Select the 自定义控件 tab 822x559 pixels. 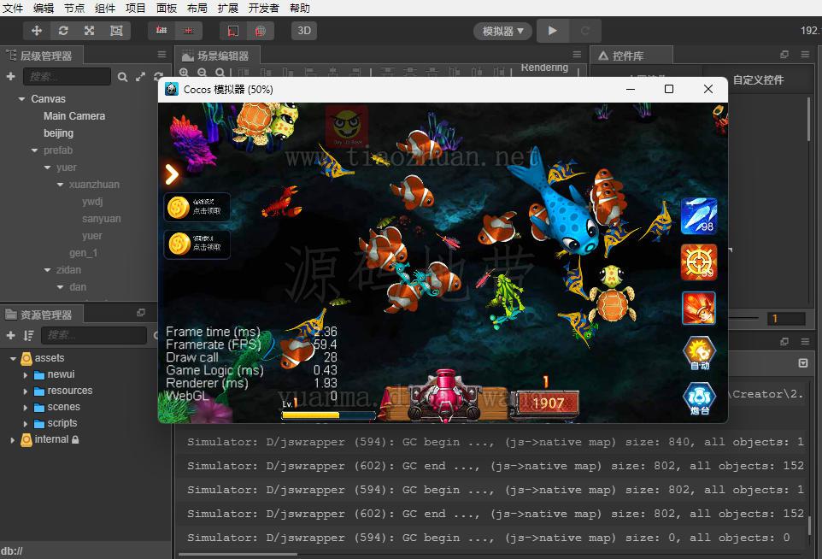pos(758,79)
